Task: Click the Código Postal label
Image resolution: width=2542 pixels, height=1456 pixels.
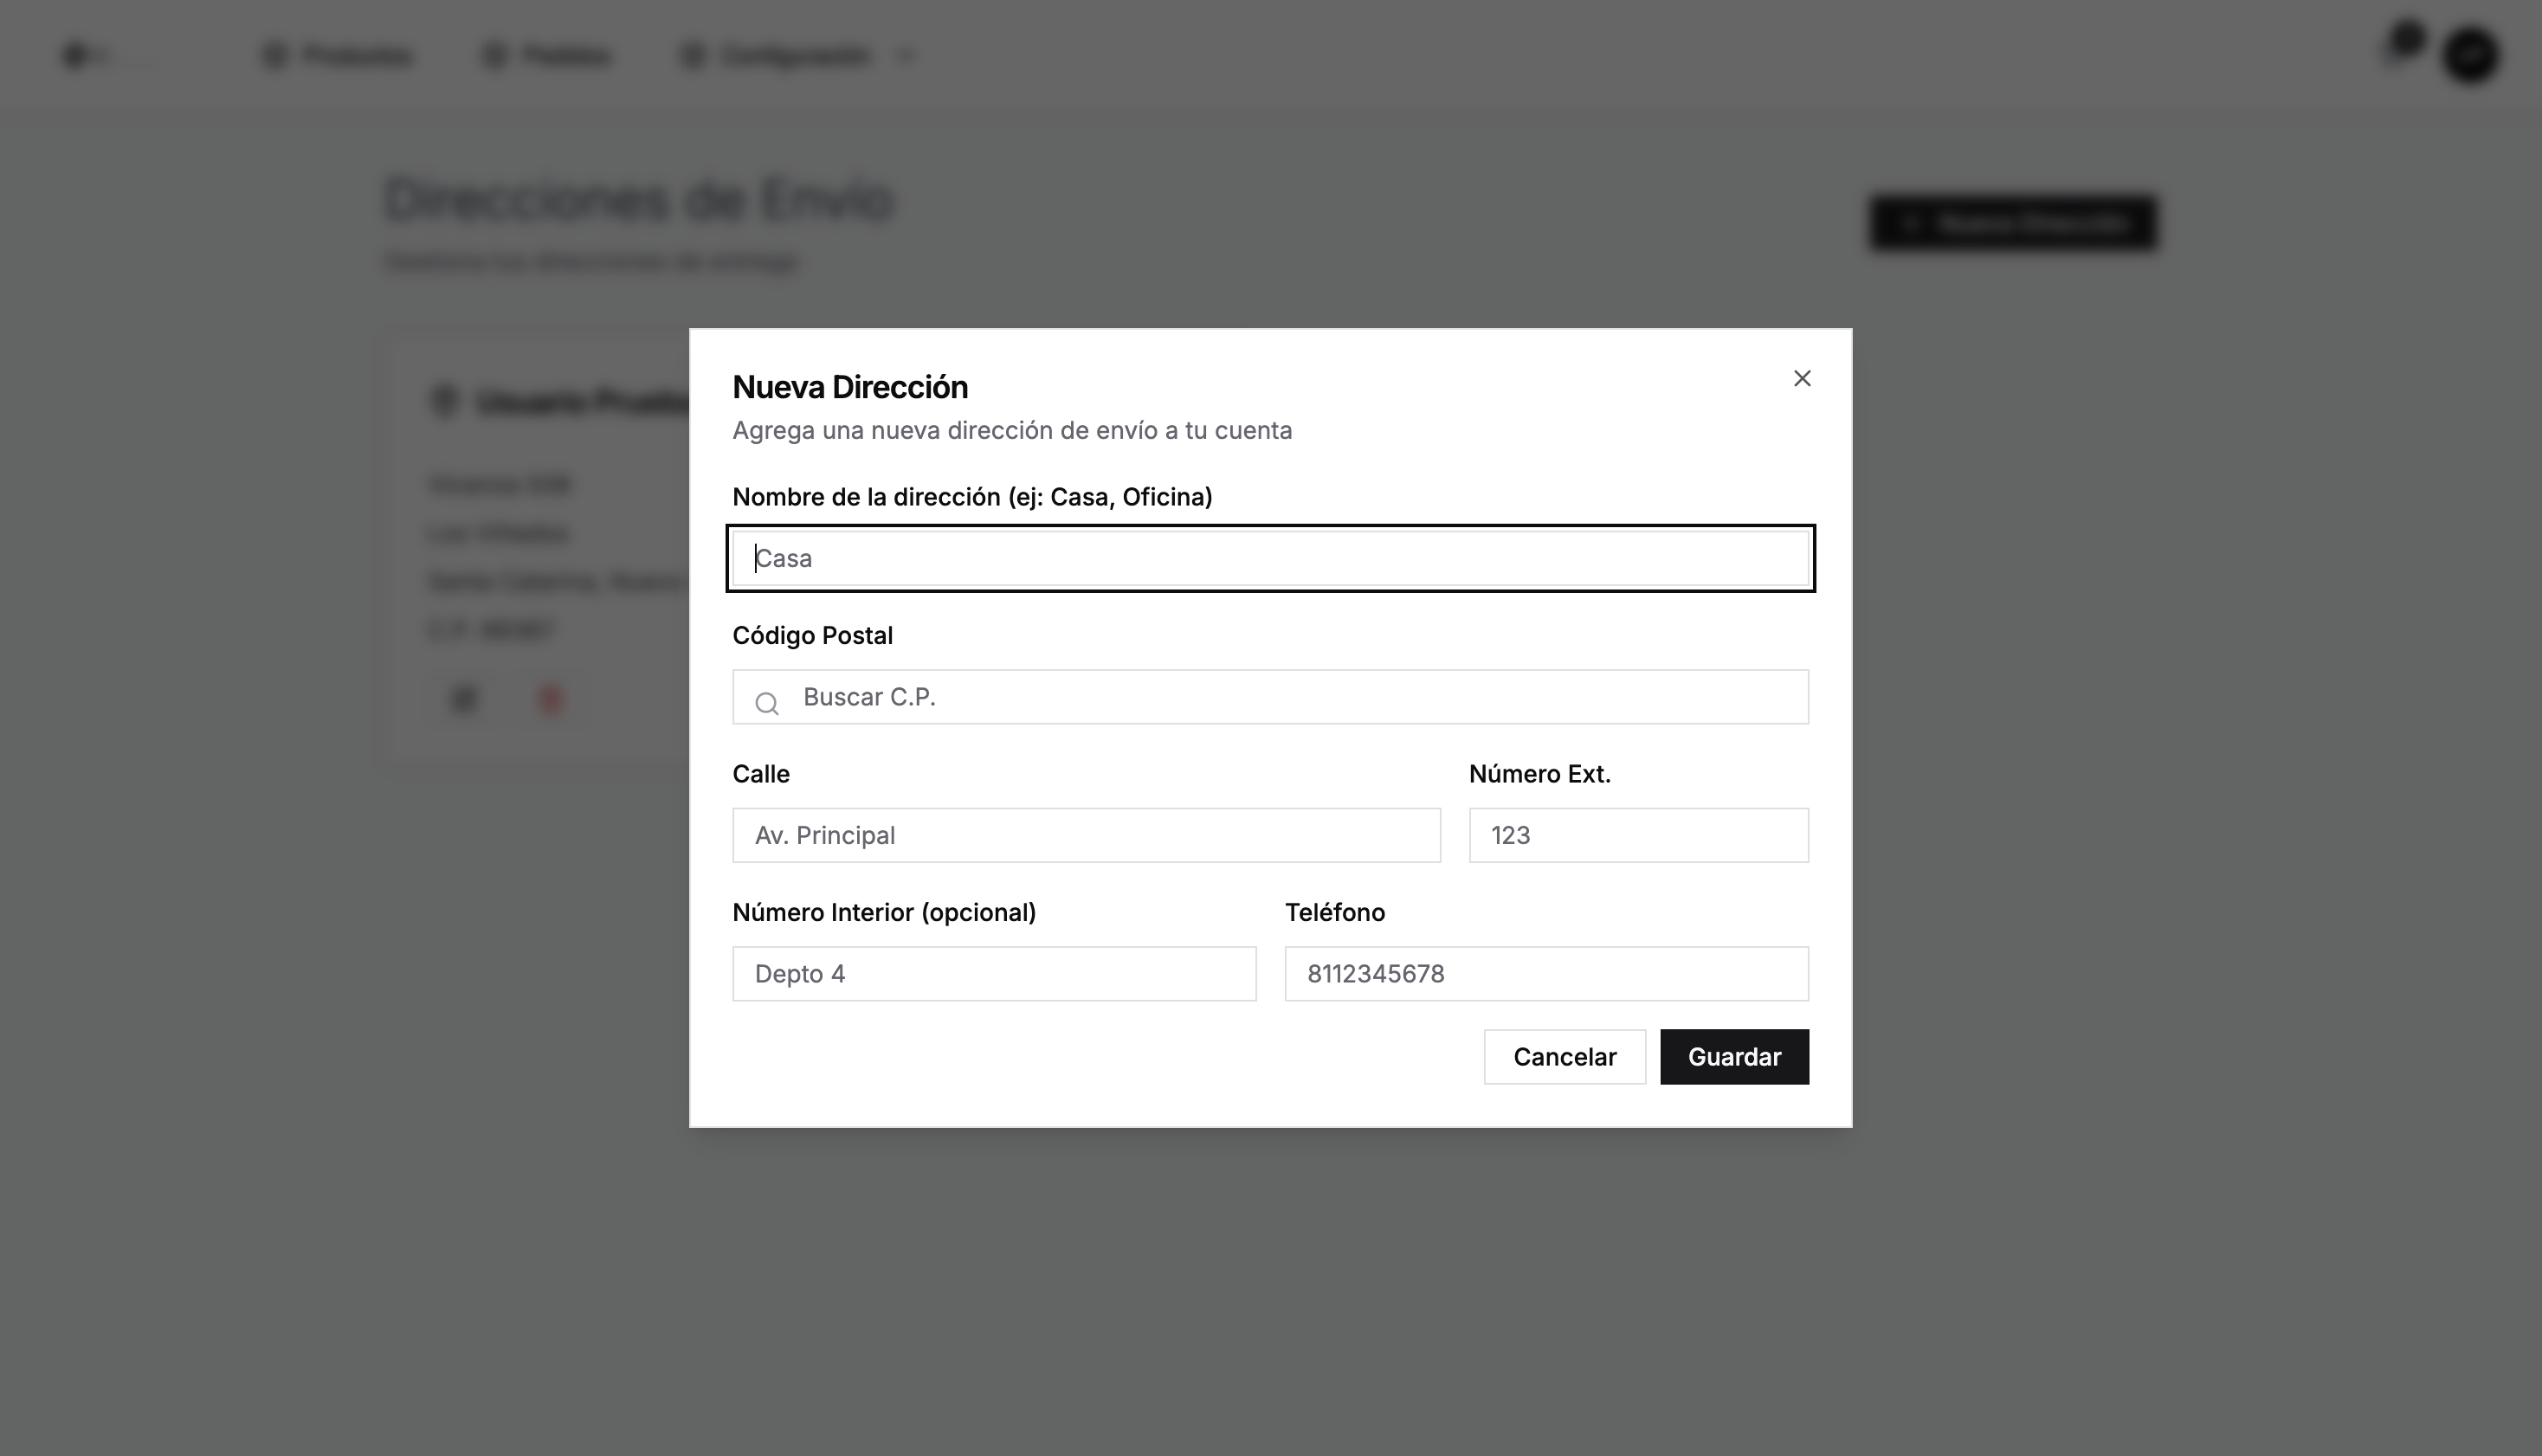Action: 812,636
